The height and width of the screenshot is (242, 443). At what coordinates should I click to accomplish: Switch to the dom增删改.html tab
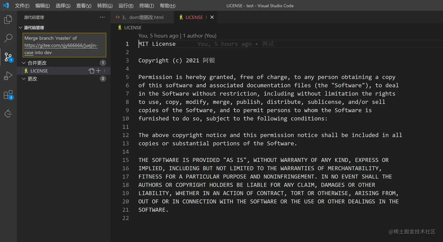point(142,17)
